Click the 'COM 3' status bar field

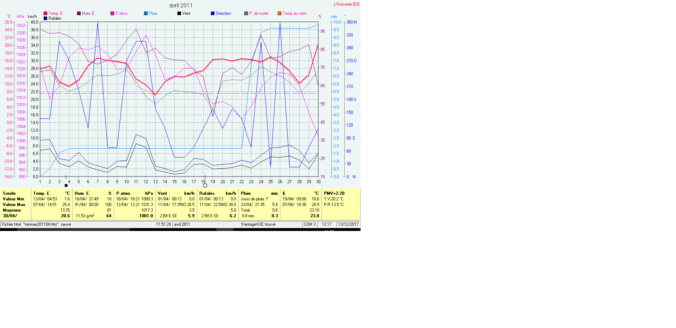pos(310,224)
